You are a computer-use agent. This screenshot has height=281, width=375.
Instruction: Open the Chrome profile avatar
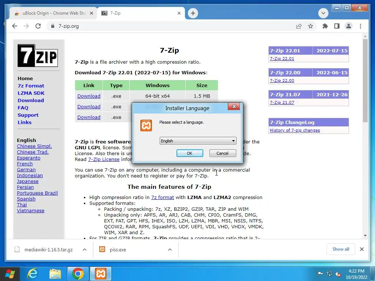point(349,26)
